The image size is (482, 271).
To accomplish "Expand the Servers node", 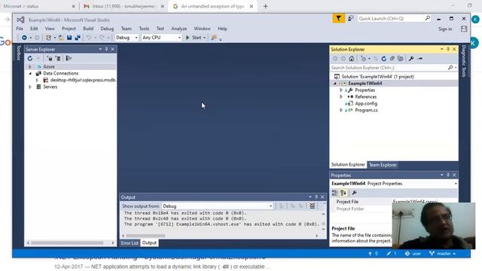I will [30, 87].
